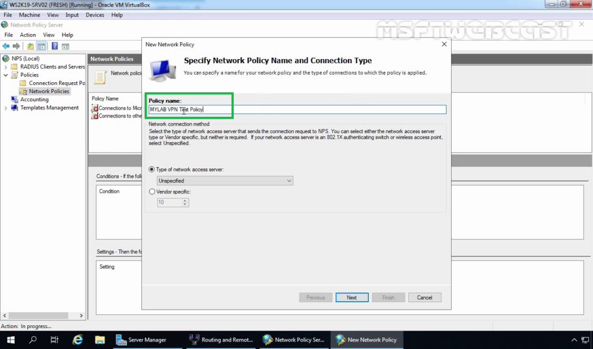Increase Vendor specific value spinner
Viewport: 593px width, 349px height.
(185, 200)
